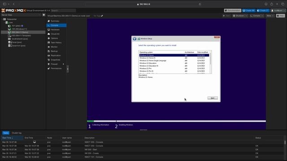The width and height of the screenshot is (287, 161).
Task: Select the Console menu item in the VM sidebar
Action: 57,25
